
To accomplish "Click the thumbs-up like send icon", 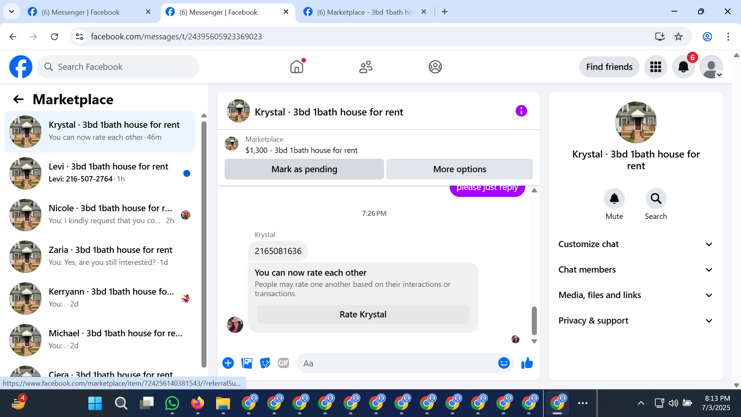I will (527, 363).
